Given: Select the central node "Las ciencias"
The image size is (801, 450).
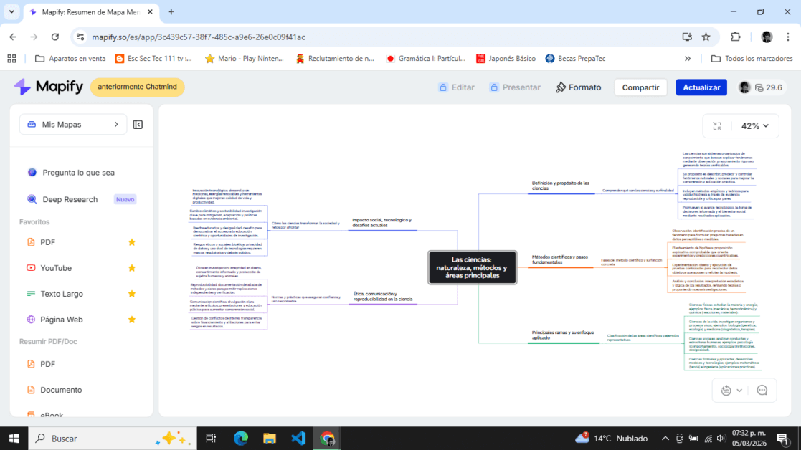Looking at the screenshot, I should (472, 267).
